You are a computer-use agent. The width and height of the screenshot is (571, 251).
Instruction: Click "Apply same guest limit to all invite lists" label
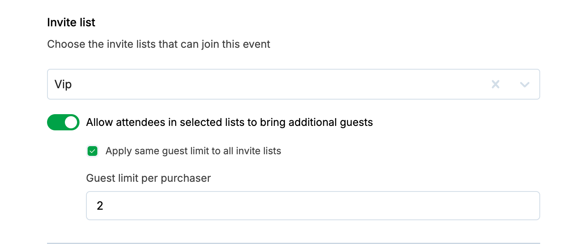193,151
